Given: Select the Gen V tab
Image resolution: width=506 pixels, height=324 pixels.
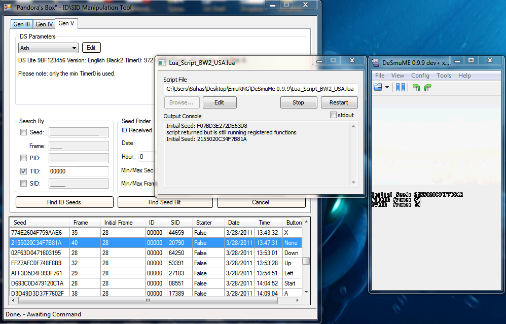Looking at the screenshot, I should tap(66, 23).
